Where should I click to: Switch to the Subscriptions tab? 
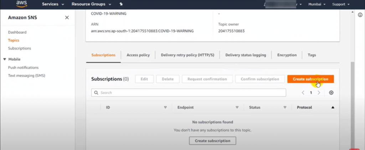(103, 55)
